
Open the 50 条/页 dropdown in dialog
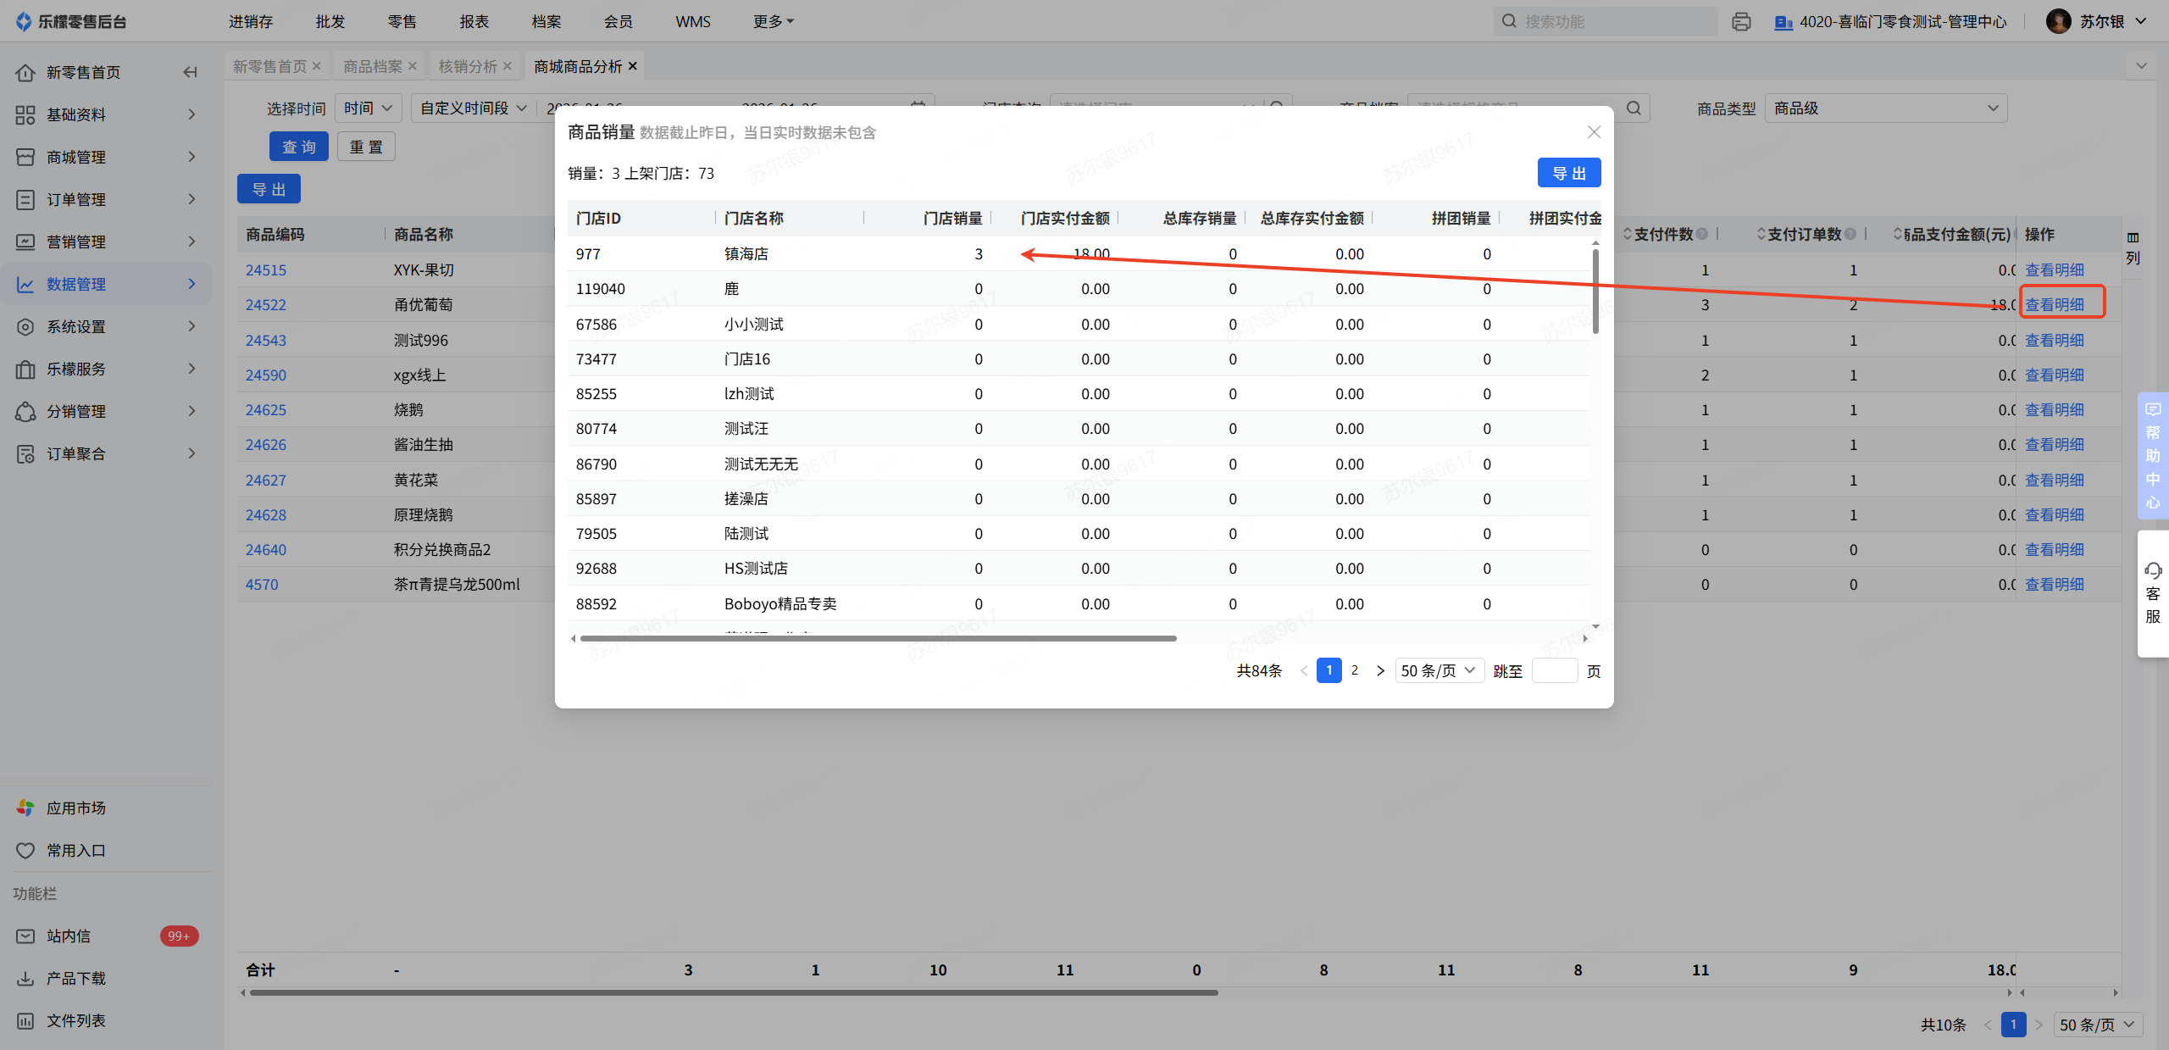[1439, 670]
